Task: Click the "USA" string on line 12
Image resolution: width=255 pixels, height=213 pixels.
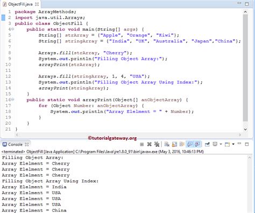Action: [137, 76]
